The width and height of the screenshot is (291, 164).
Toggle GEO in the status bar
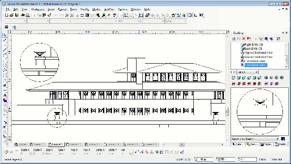(x=187, y=160)
